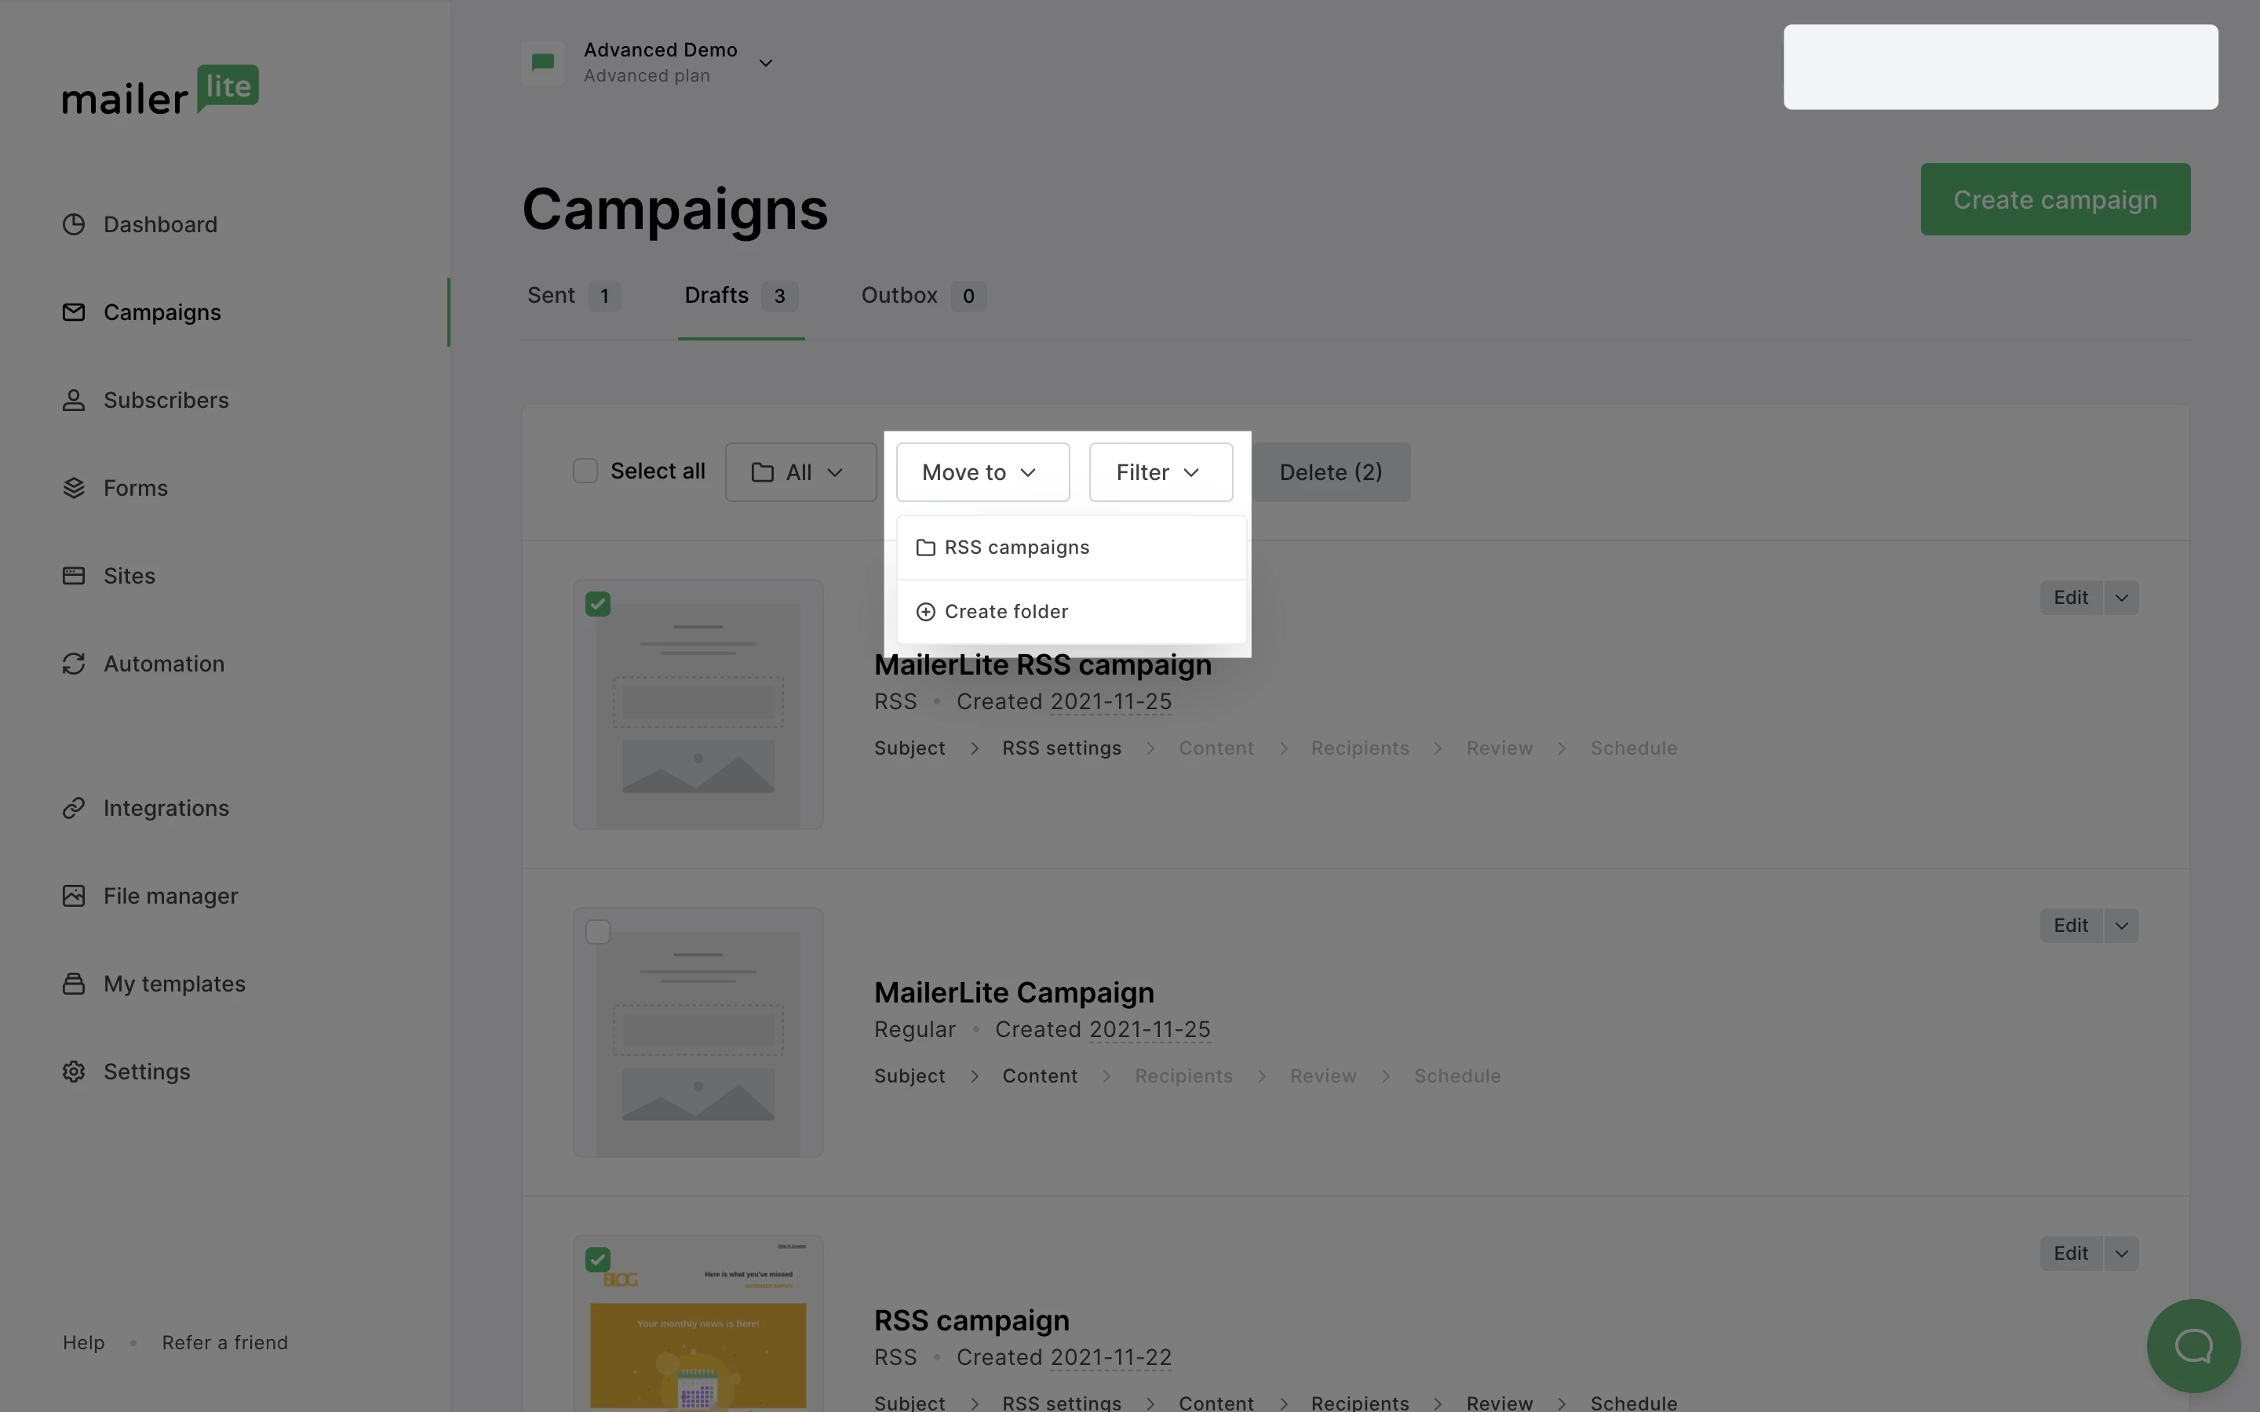Edit the RSS campaign draft

coord(2070,1254)
